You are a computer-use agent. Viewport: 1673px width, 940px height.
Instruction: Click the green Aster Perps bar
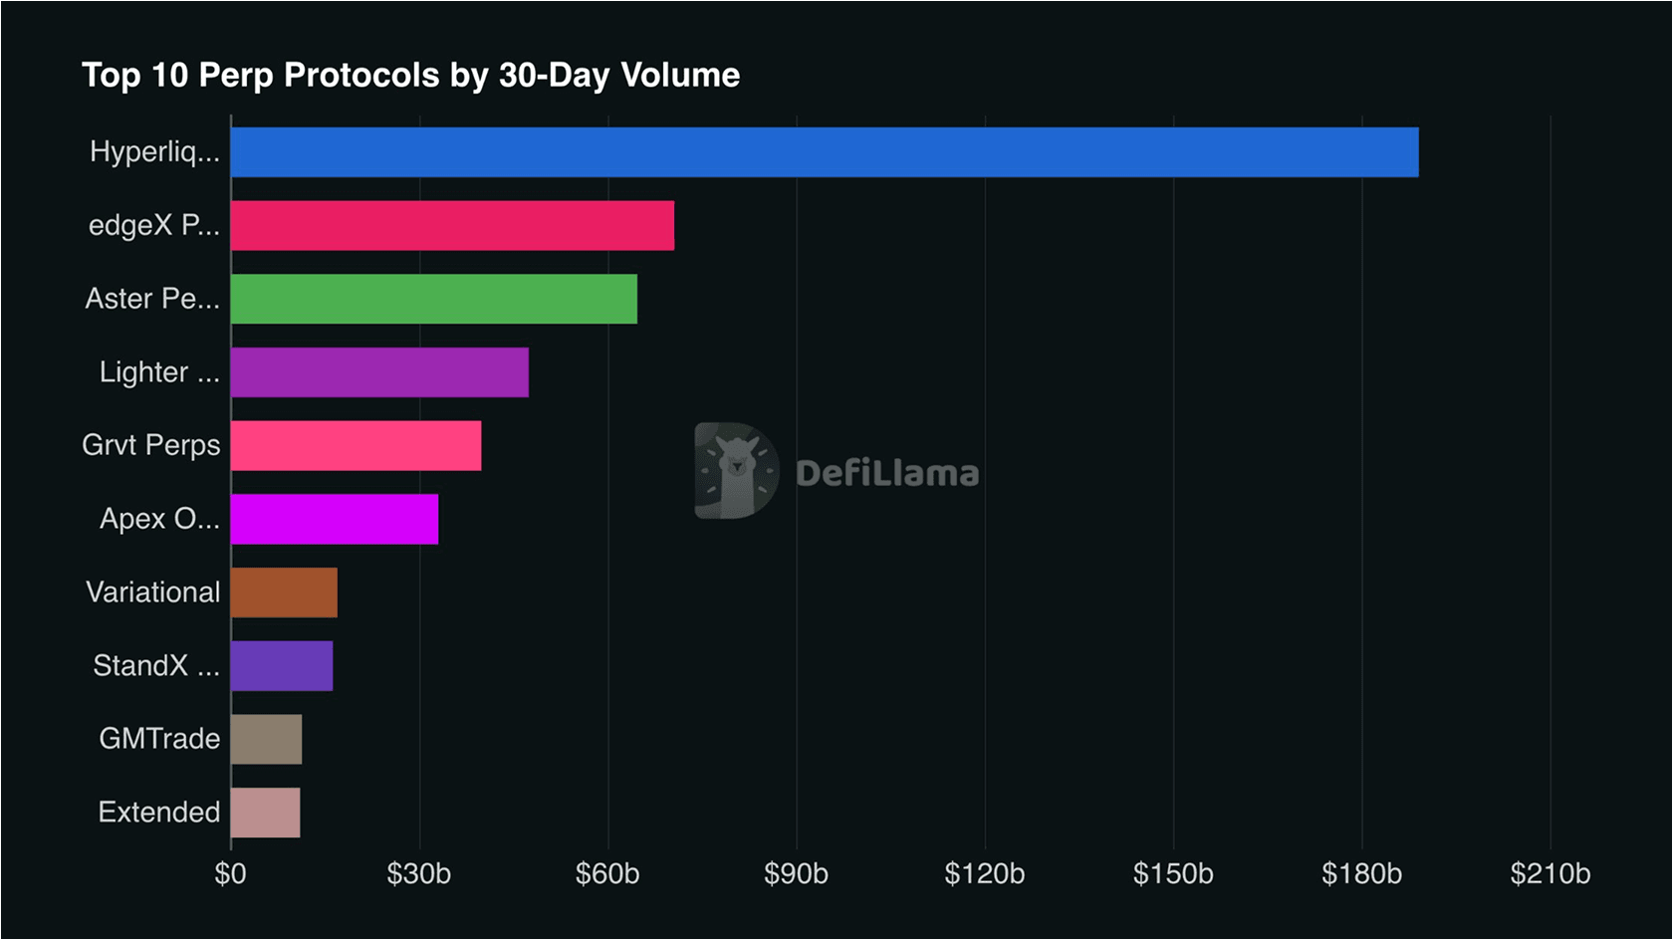(x=434, y=299)
